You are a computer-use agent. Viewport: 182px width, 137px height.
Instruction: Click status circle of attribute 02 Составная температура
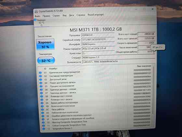click(41, 76)
